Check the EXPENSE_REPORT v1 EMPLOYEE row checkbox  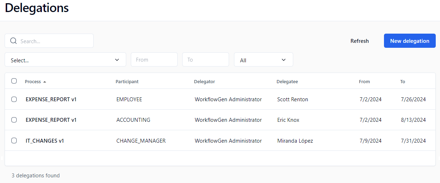pyautogui.click(x=14, y=99)
